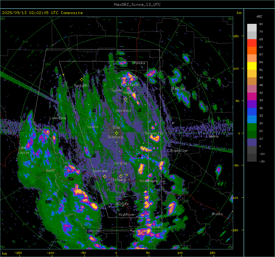Select the white plus marker west of Hanna
The height and width of the screenshot is (257, 275).
coord(173,123)
